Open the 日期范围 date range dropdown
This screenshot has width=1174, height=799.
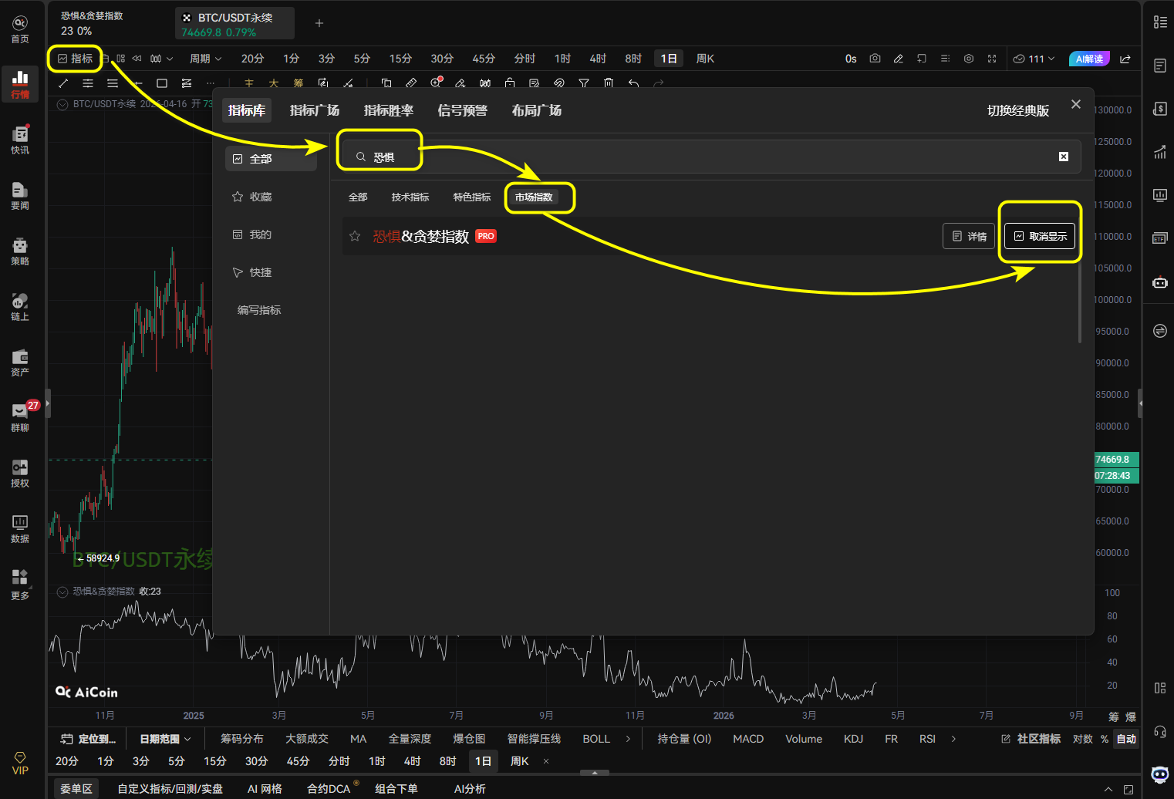[165, 739]
